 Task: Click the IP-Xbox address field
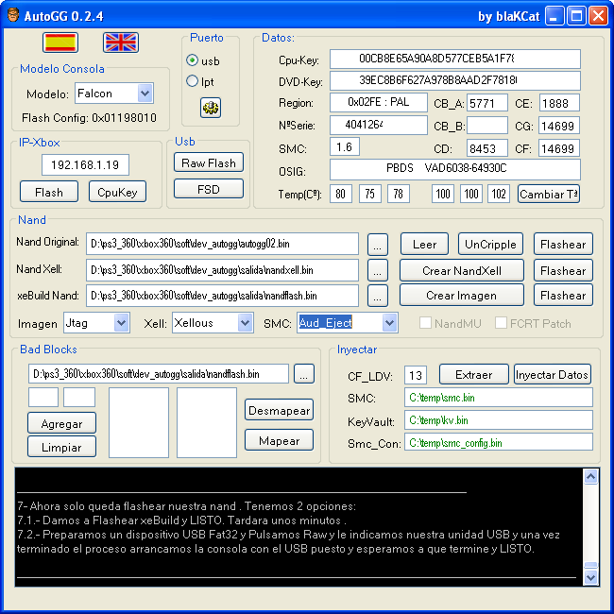85,165
